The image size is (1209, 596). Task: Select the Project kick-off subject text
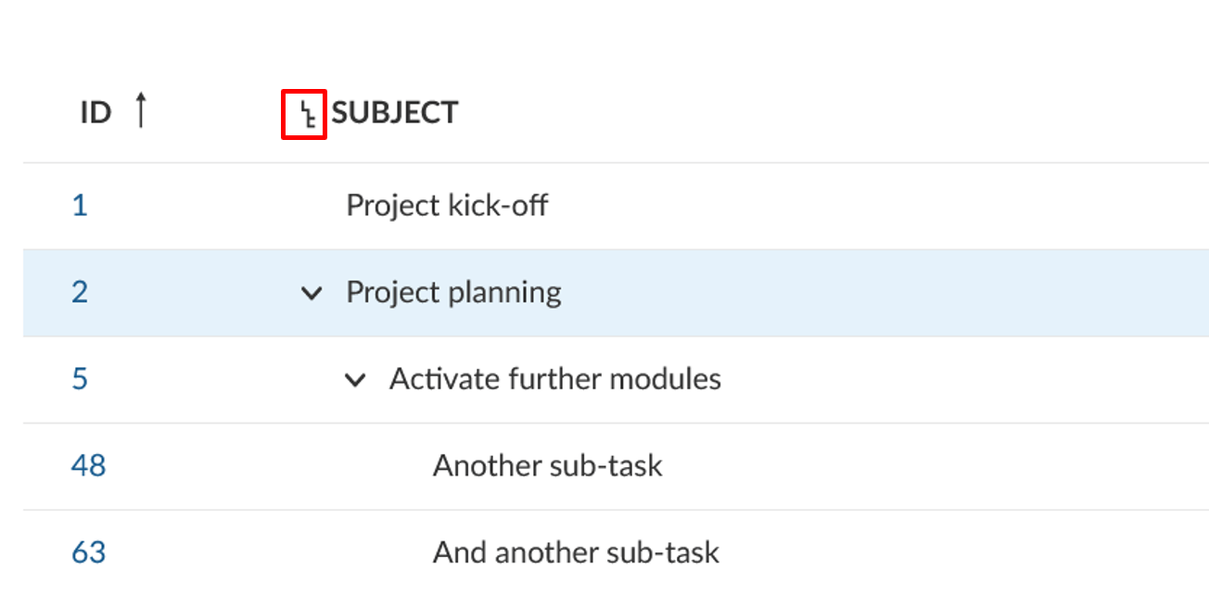click(447, 205)
